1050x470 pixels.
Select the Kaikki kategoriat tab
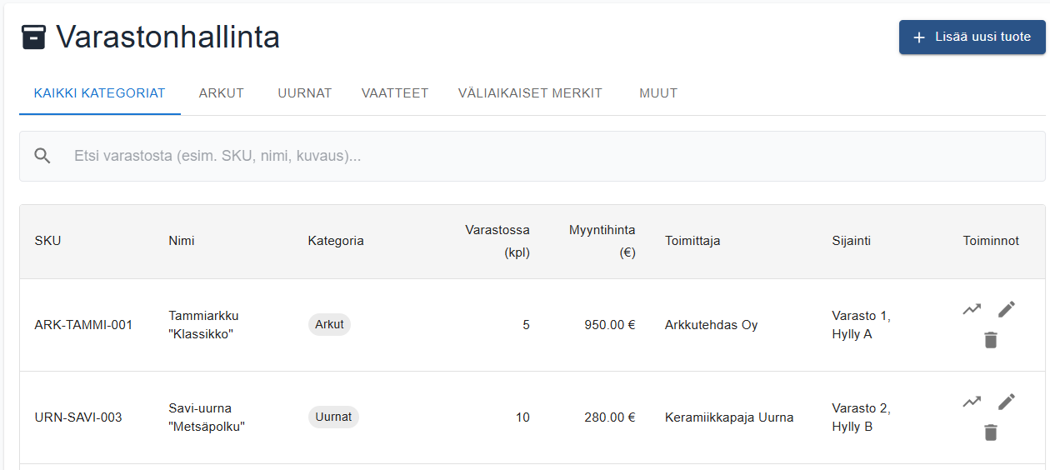click(x=100, y=93)
